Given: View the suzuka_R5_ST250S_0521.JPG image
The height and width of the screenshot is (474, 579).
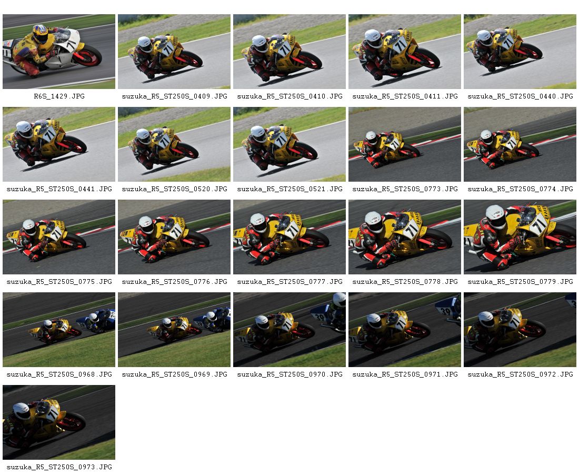Looking at the screenshot, I should [289, 144].
